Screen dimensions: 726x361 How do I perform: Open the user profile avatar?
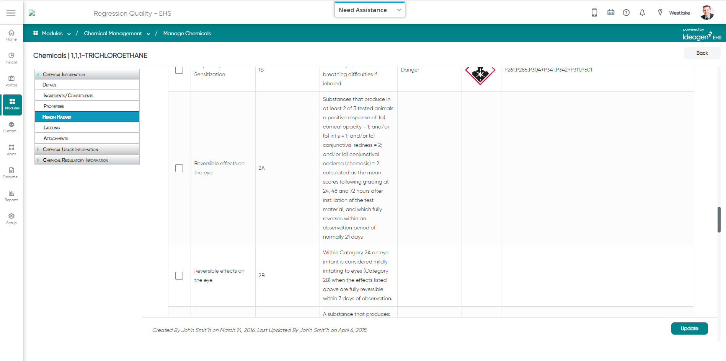point(707,13)
